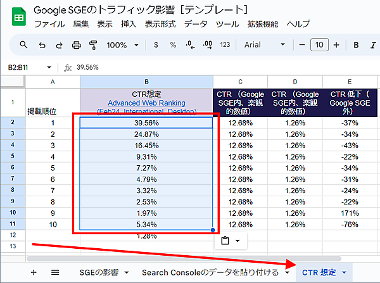Open the name box dropdown arrow
The image size is (380, 283).
tap(49, 67)
